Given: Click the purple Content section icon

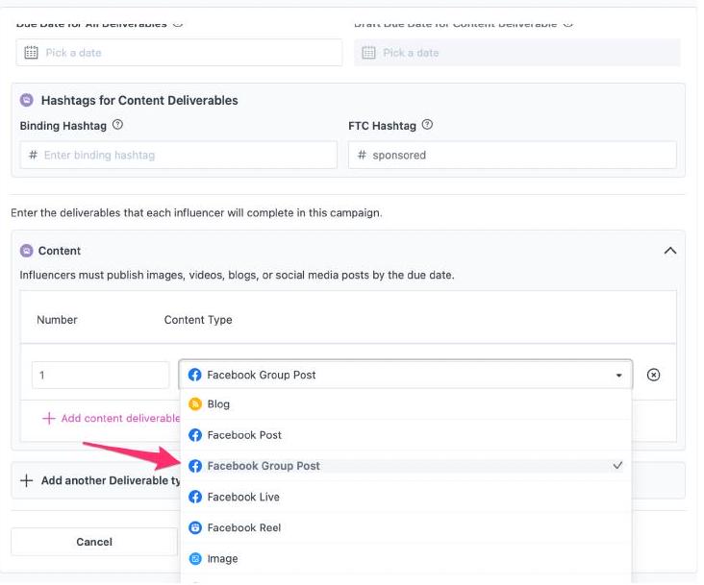Looking at the screenshot, I should click(27, 251).
